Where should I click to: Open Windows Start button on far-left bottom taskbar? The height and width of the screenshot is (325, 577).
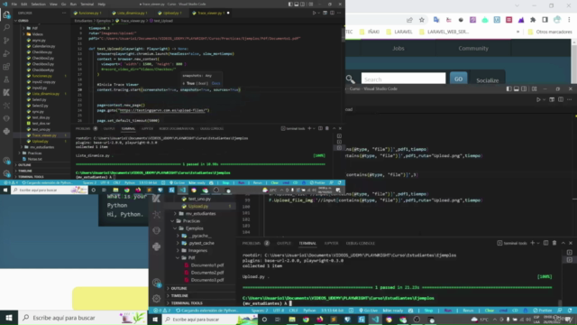8,318
